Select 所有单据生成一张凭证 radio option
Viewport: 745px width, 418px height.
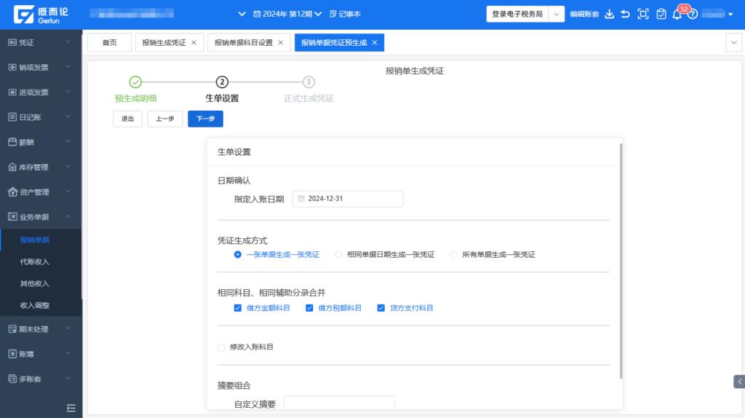point(454,255)
